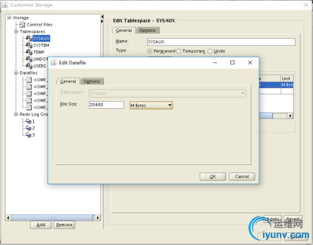The height and width of the screenshot is (245, 313).
Task: Click the second datafile document icon
Action: tap(29, 86)
